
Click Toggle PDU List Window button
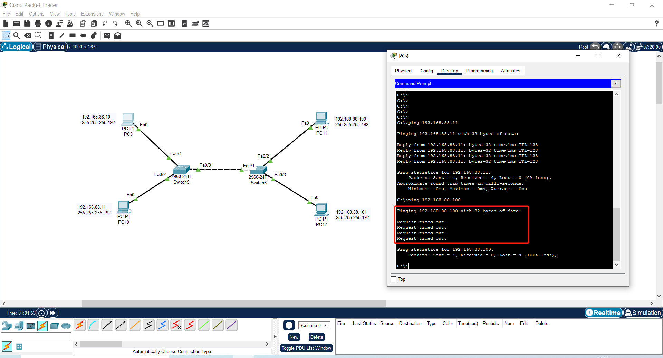(306, 348)
